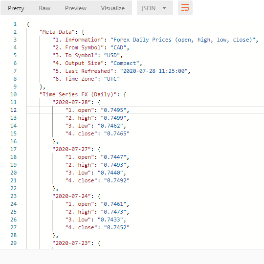Click line number 12 in gutter
Viewport: 264px width, 264px height.
coord(14,110)
